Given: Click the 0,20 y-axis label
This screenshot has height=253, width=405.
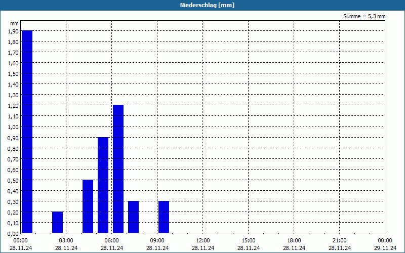Looking at the screenshot, I should point(14,212).
